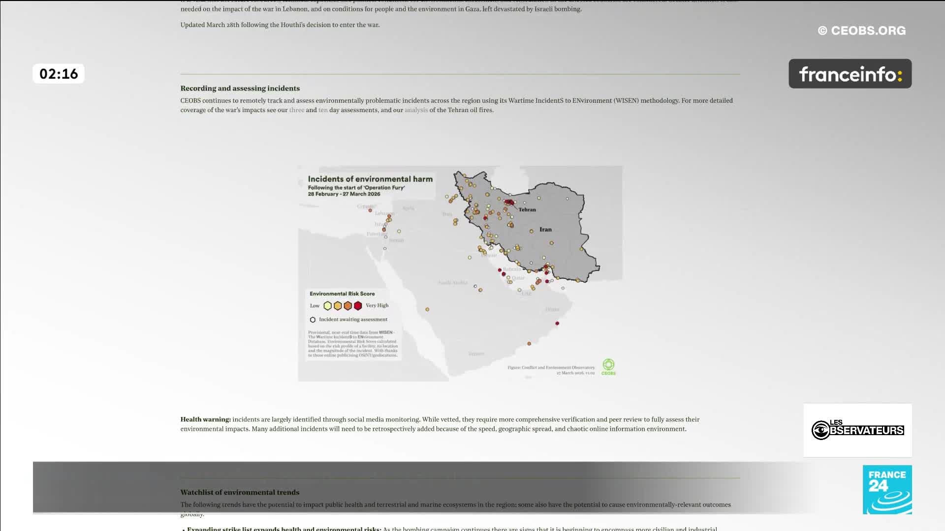Open the 'three' day assessment link
This screenshot has height=531, width=945.
tap(296, 110)
